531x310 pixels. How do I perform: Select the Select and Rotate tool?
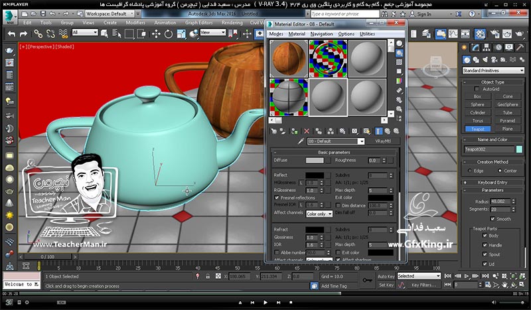169,34
